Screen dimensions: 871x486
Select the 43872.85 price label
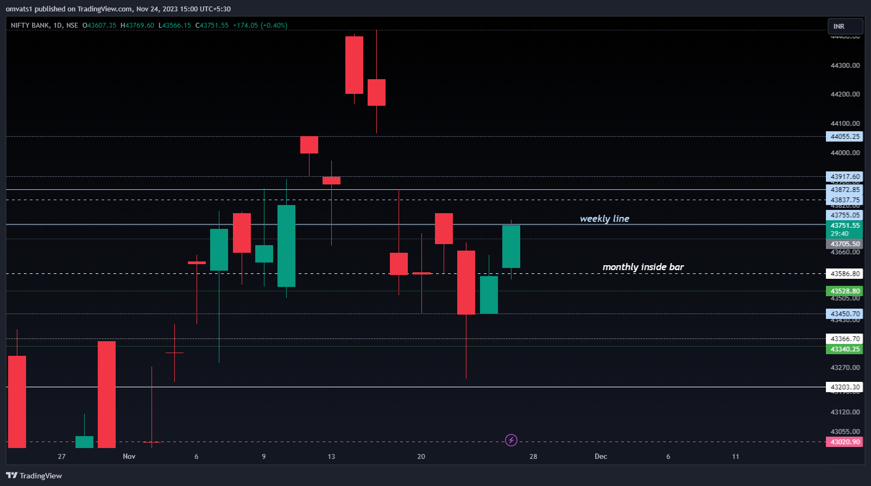pos(844,190)
